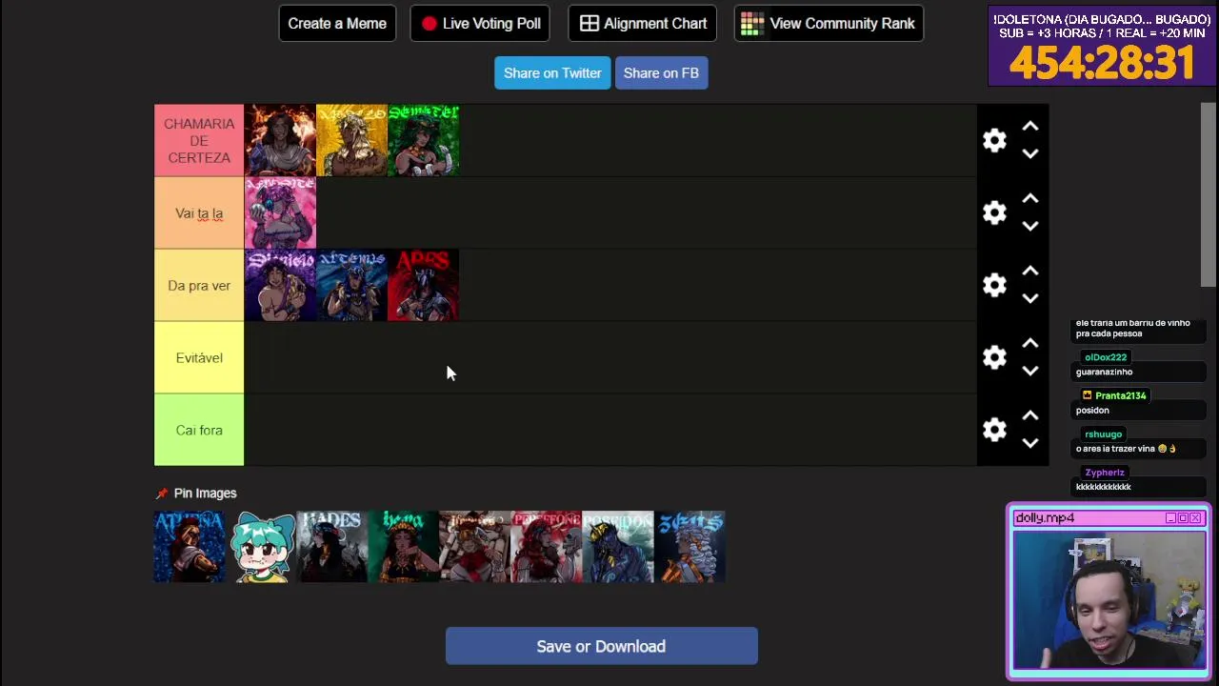The width and height of the screenshot is (1219, 686).
Task: Click the stream countdown timer 454:28:31
Action: [x=1101, y=63]
